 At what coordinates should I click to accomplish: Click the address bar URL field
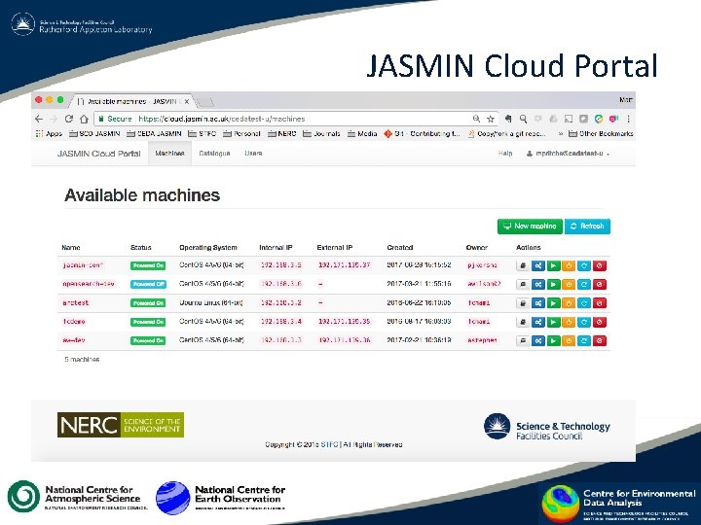(x=297, y=119)
